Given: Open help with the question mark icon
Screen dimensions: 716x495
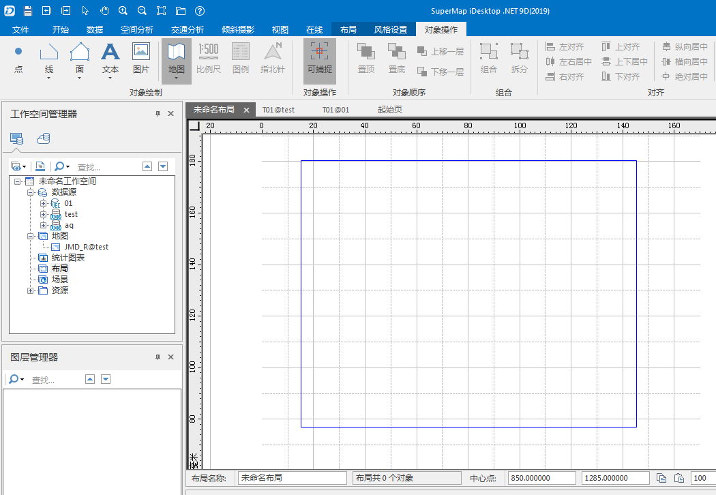Looking at the screenshot, I should [200, 10].
